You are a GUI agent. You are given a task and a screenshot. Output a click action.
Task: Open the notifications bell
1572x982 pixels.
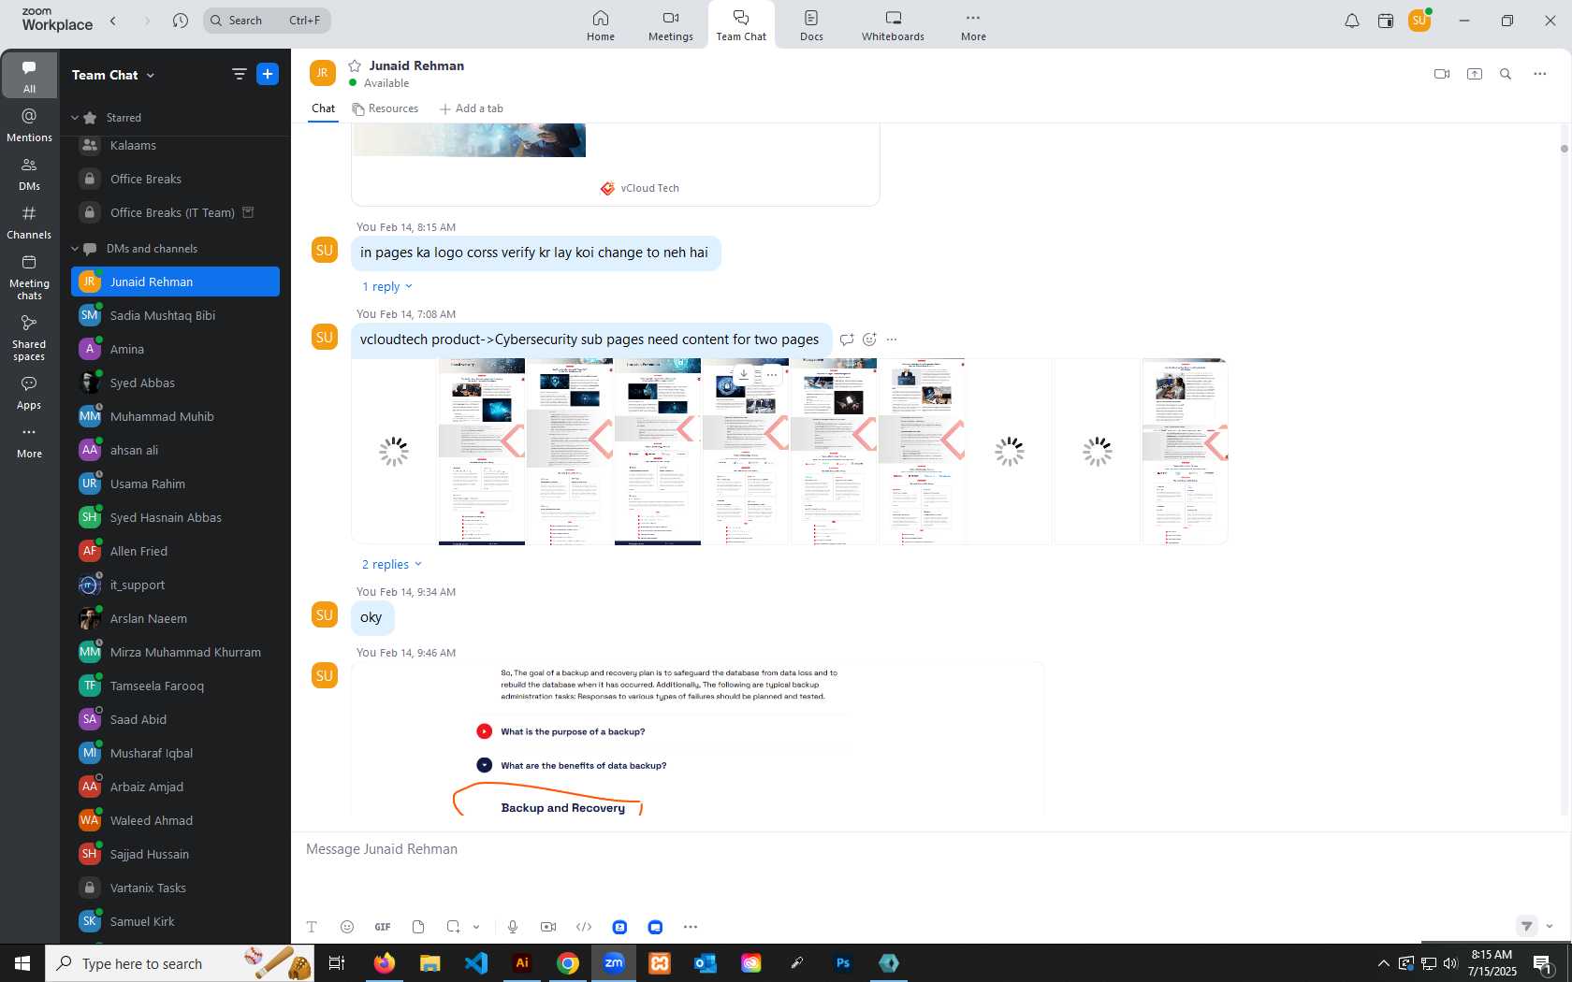coord(1352,21)
